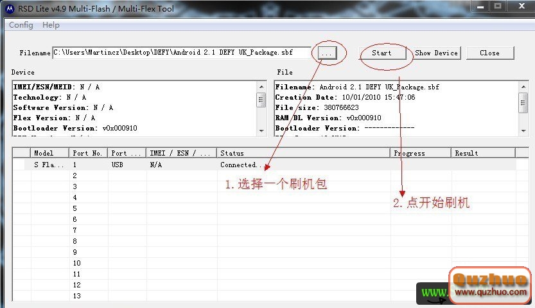Click the 'Creation Date: 10/01/2010' line
The height and width of the screenshot is (308, 535).
[x=345, y=97]
